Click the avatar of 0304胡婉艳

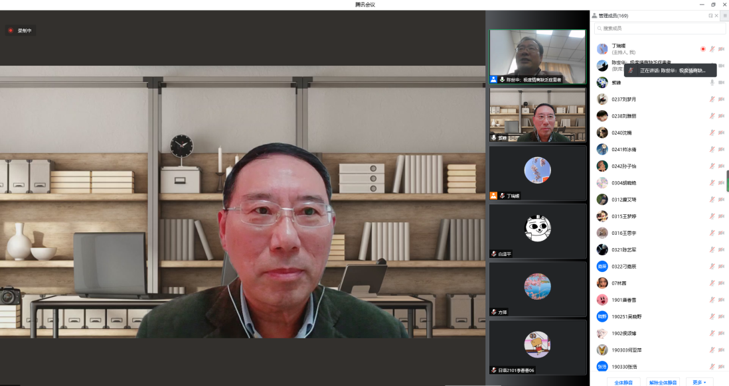(x=602, y=183)
